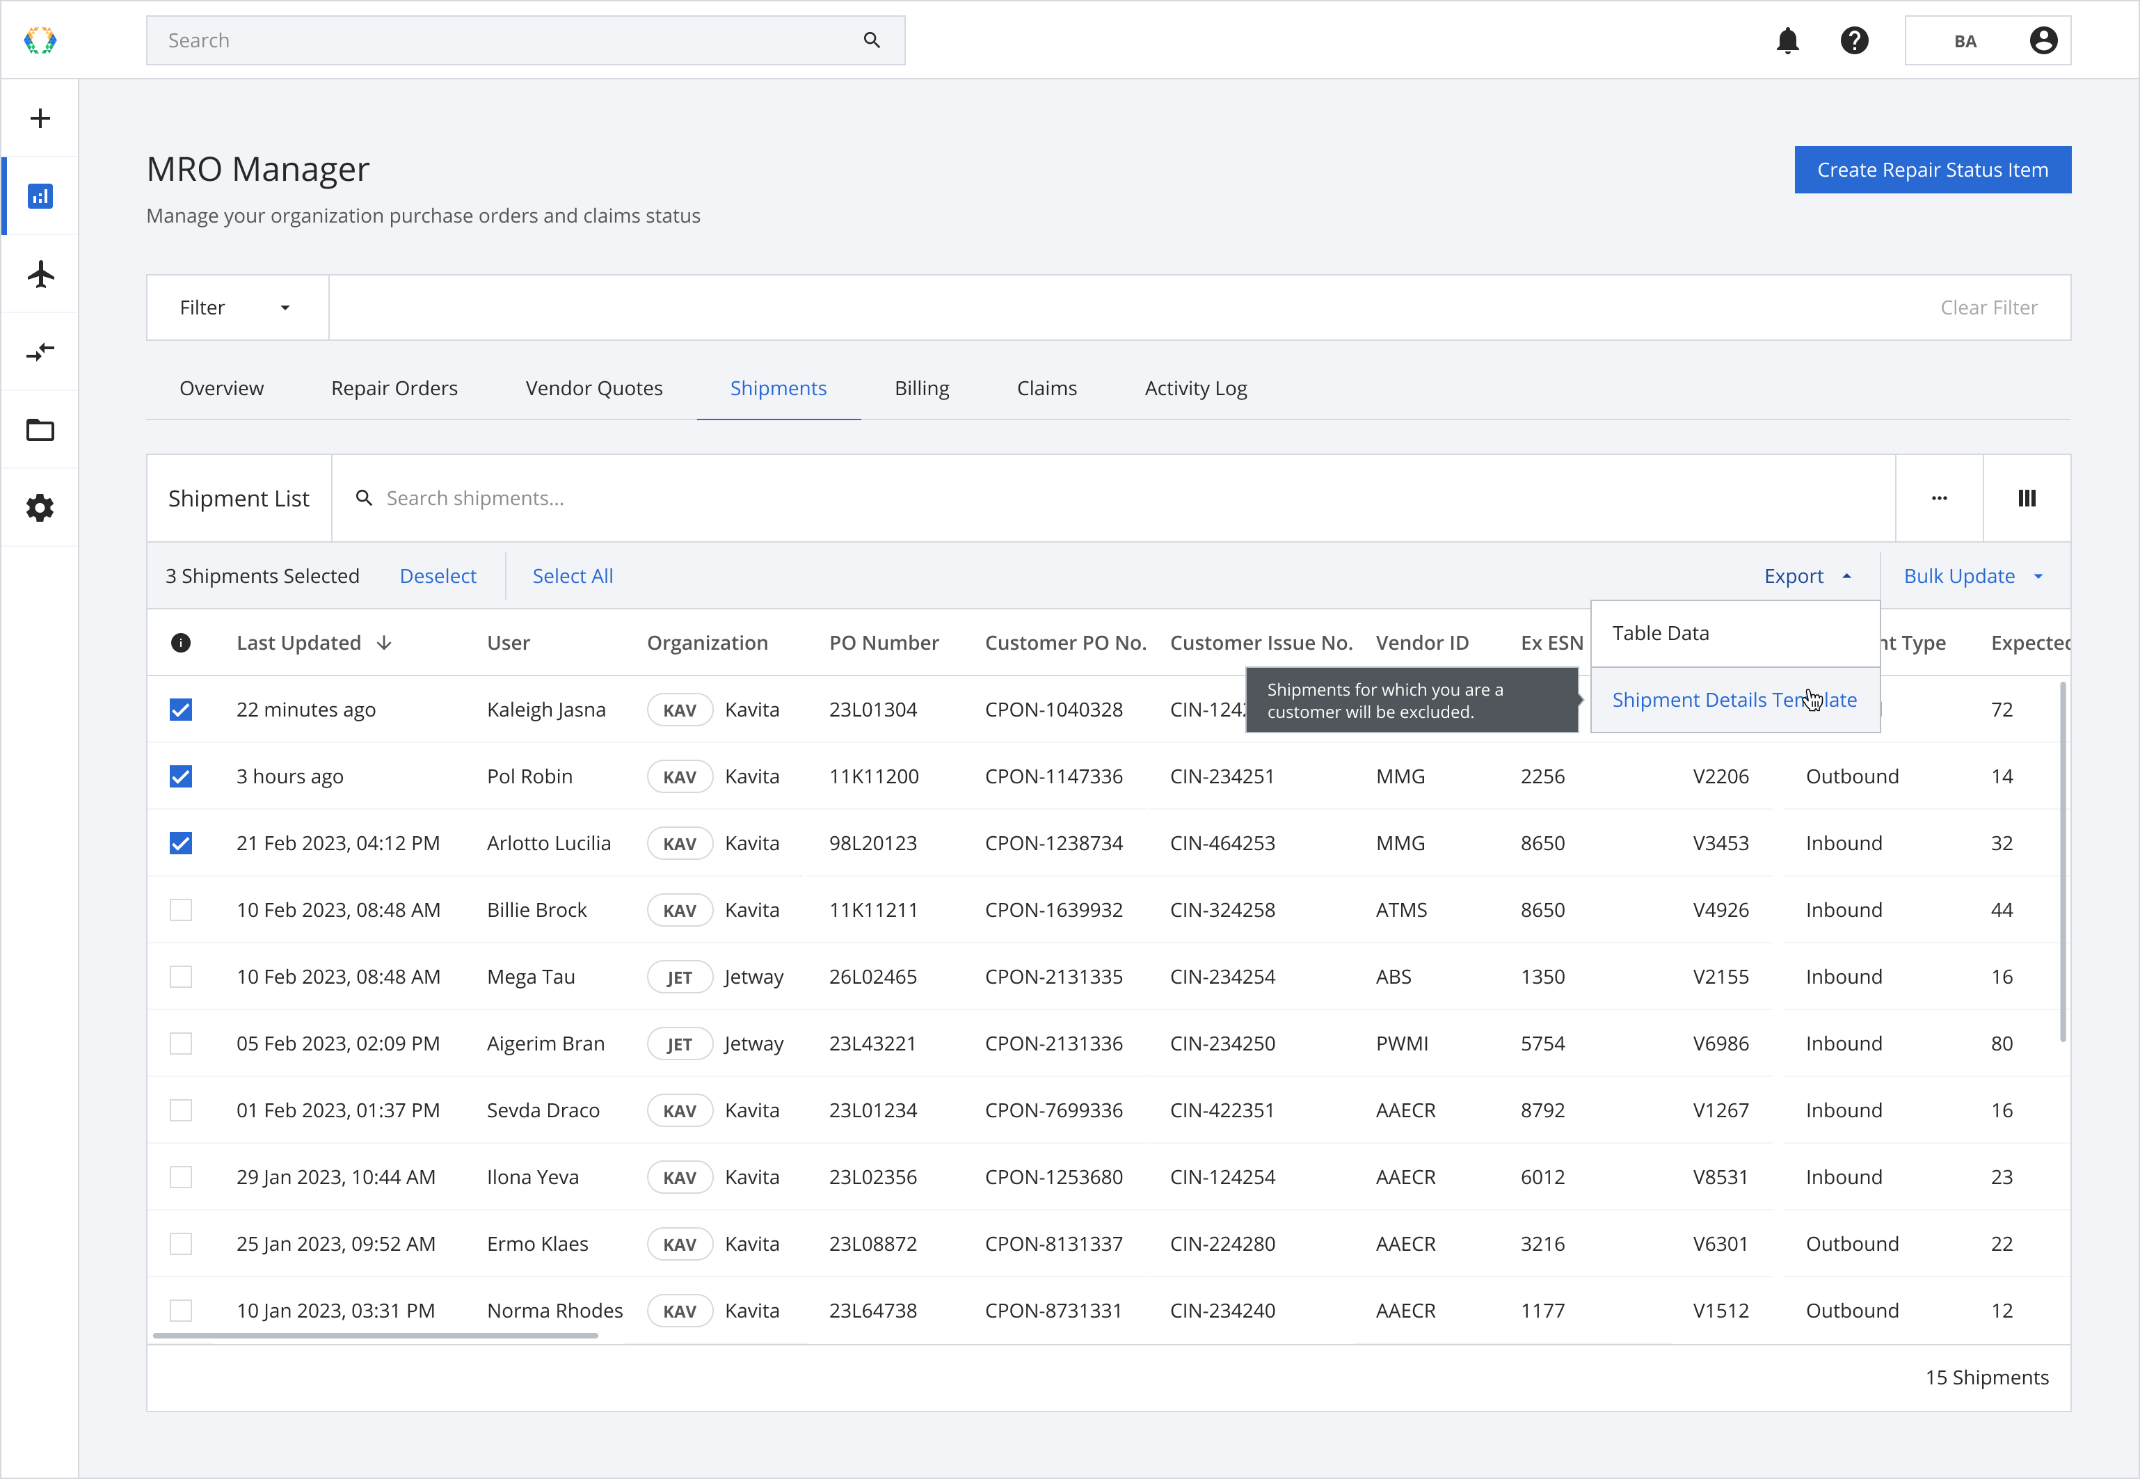Click the JET badge in Aigerim Bran row
2140x1479 pixels.
(x=679, y=1044)
